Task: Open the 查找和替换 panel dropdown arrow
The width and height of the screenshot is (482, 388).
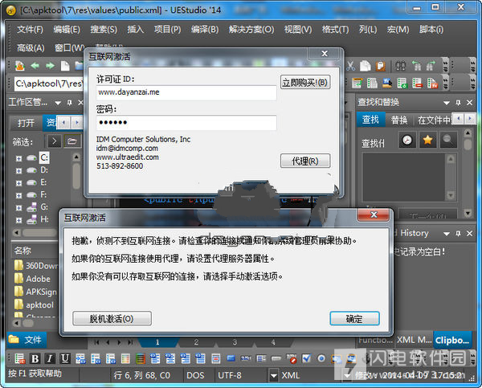Action: click(x=447, y=103)
